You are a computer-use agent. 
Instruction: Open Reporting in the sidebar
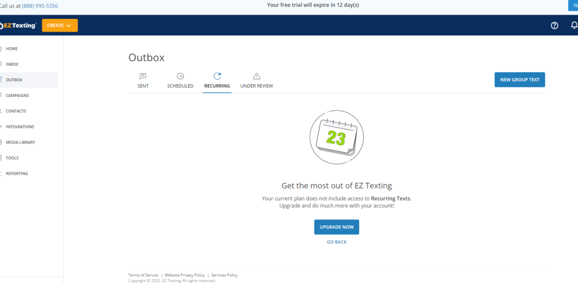click(17, 173)
